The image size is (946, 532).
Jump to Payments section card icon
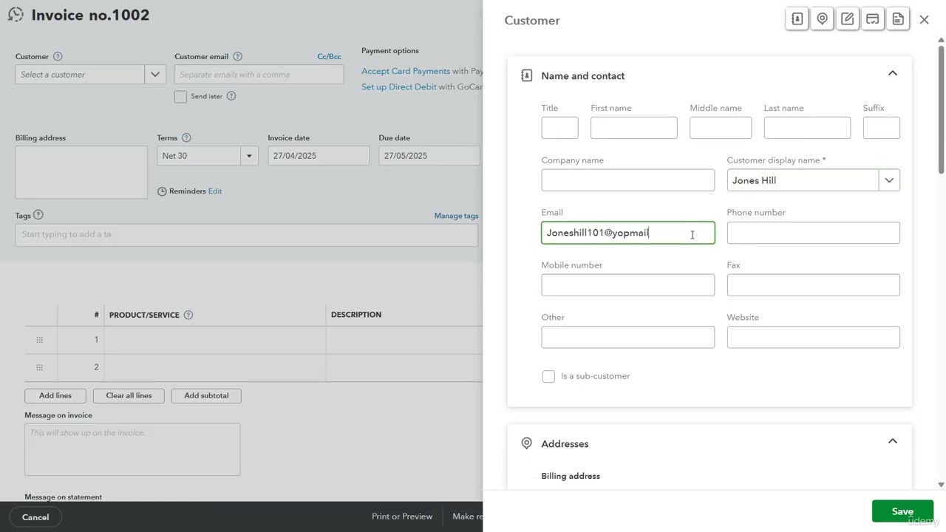click(x=872, y=19)
